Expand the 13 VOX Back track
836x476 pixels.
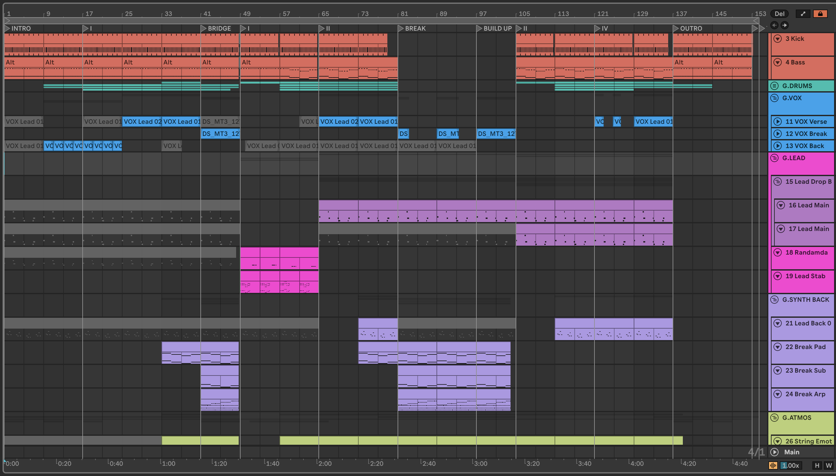point(778,146)
